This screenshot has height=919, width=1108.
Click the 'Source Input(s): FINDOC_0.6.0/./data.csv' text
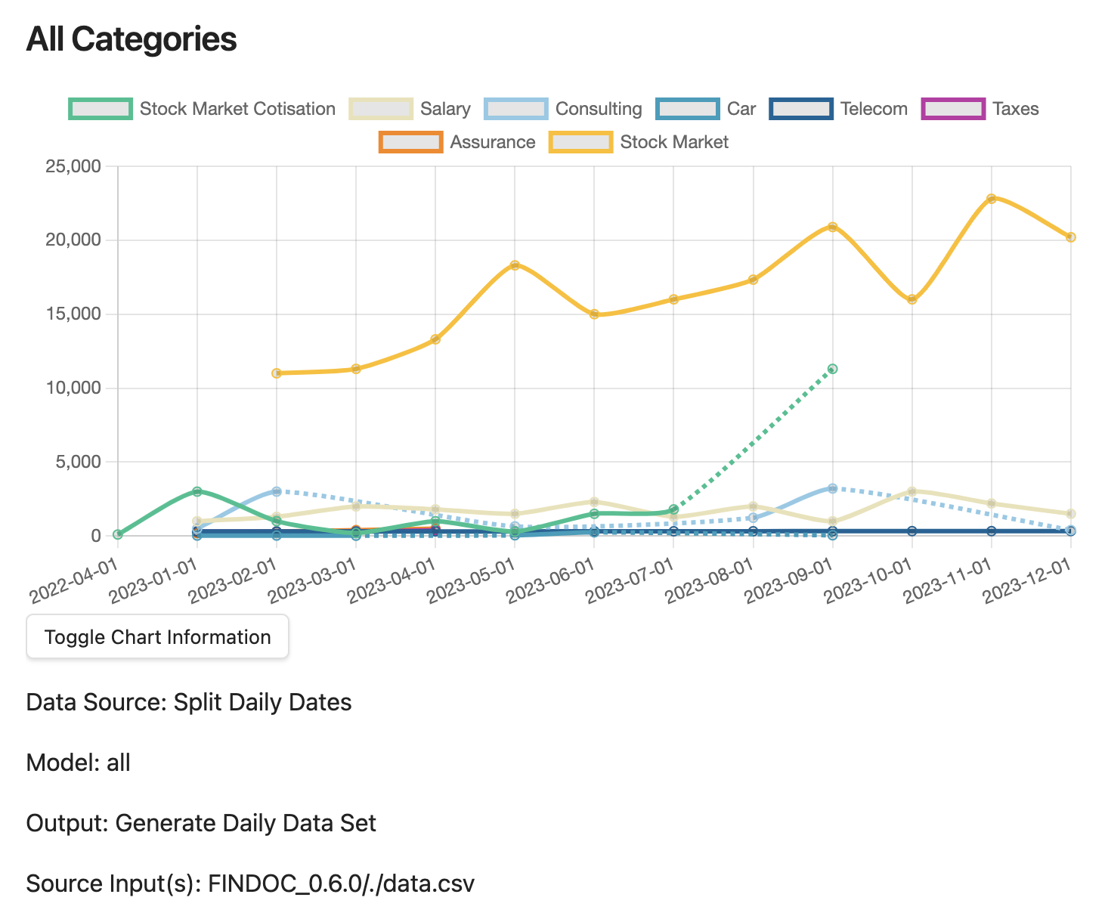(250, 883)
